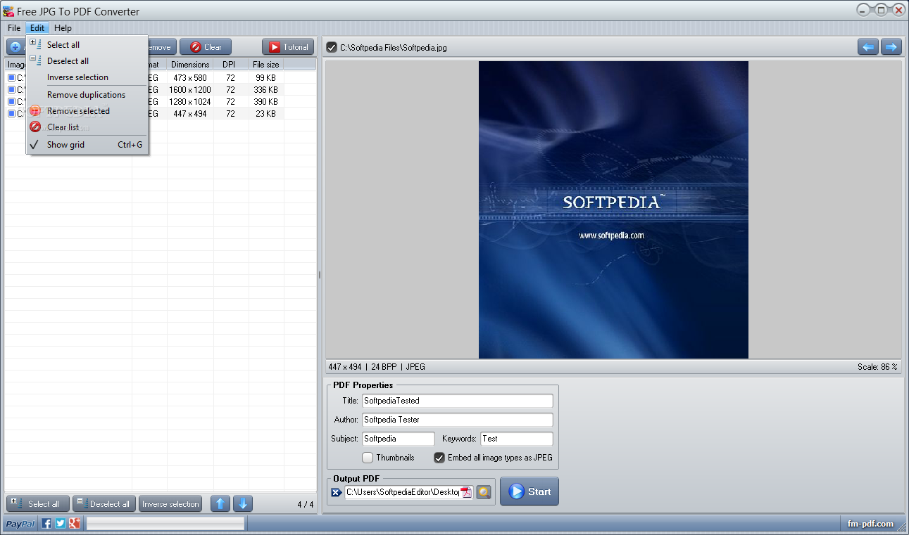Choose Clear list menu entry
This screenshot has height=535, width=909.
pos(87,127)
